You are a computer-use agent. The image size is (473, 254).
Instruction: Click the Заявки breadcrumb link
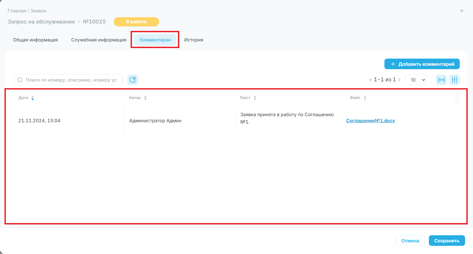pos(38,11)
